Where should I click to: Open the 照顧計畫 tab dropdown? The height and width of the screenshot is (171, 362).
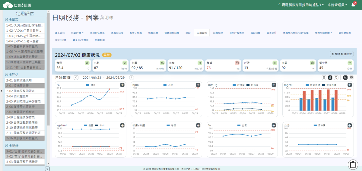click(x=77, y=32)
